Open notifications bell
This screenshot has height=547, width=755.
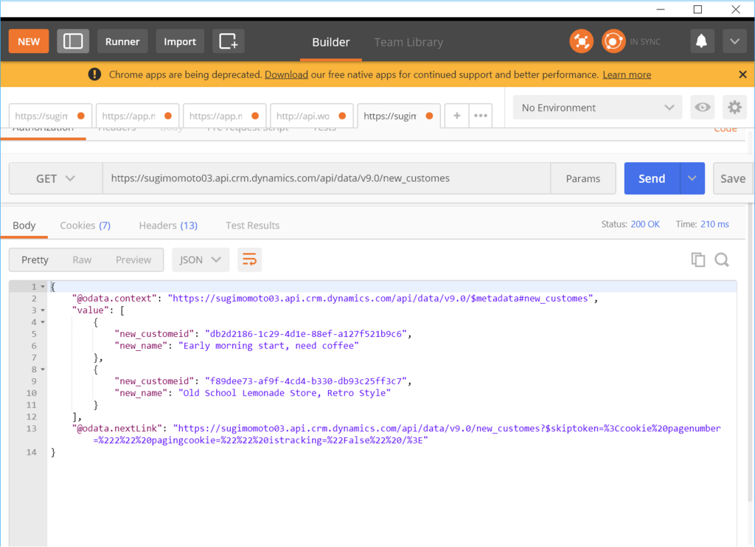point(702,41)
